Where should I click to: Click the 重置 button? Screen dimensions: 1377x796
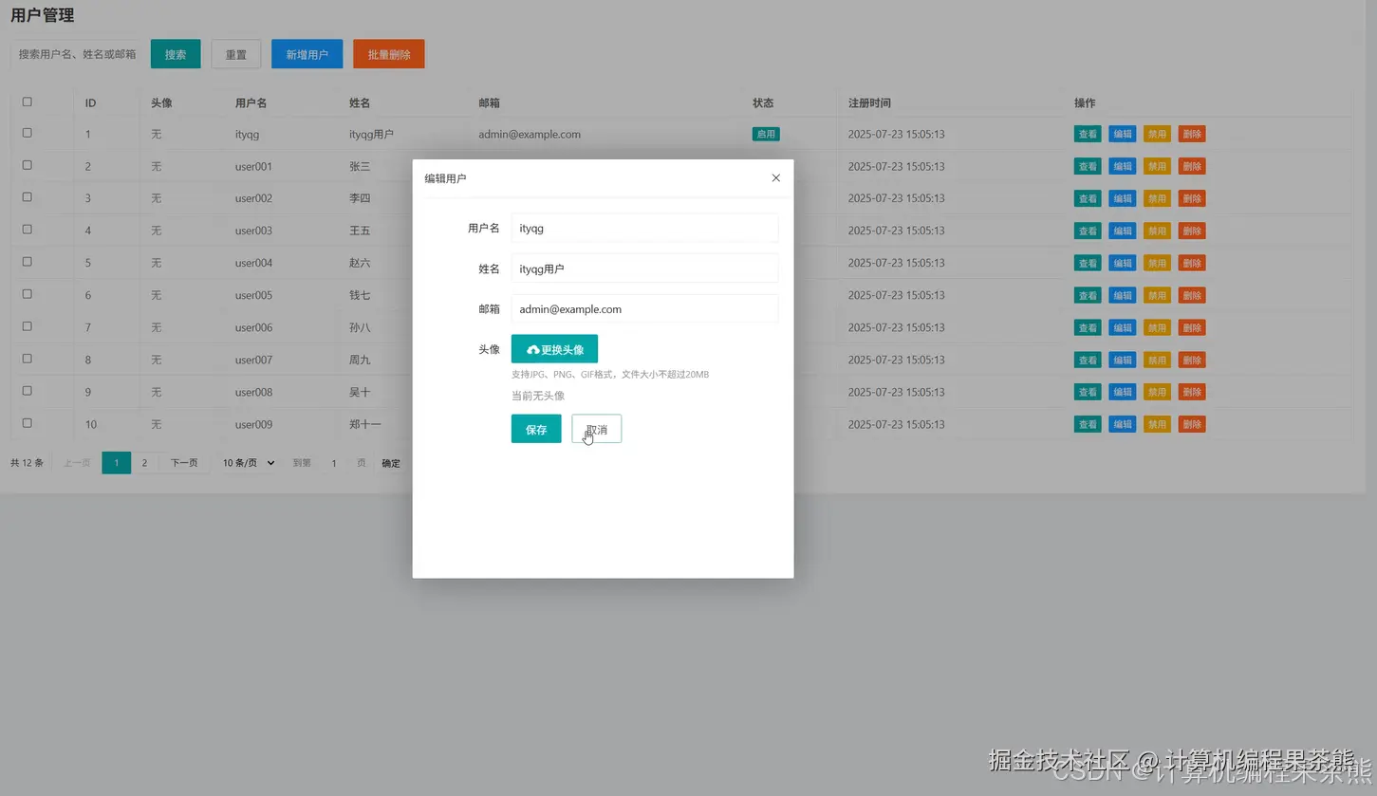pyautogui.click(x=236, y=54)
